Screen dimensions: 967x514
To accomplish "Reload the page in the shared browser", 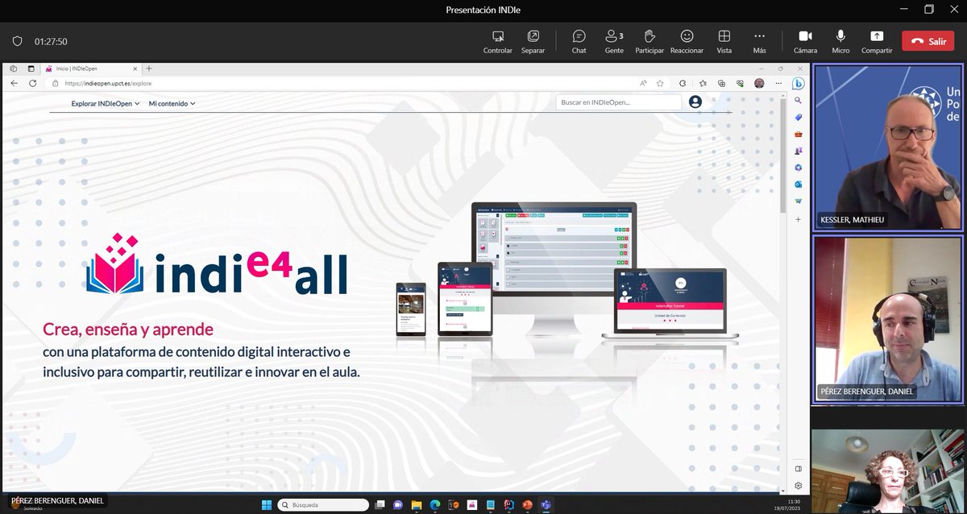I will pyautogui.click(x=32, y=83).
